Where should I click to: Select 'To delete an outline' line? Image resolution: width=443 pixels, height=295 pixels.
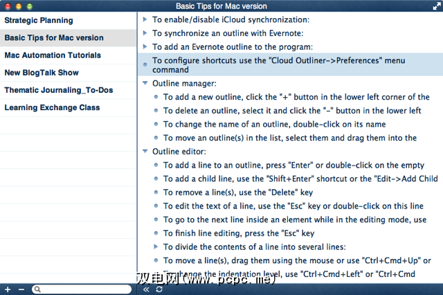292,111
